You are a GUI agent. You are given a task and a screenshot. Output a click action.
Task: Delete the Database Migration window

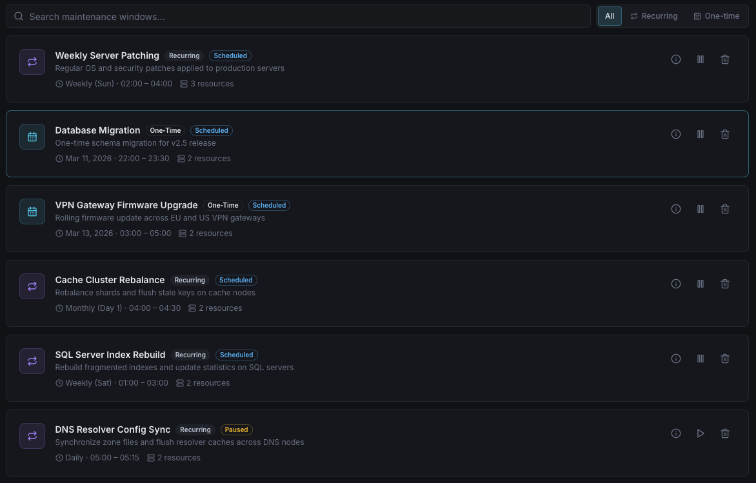tap(725, 134)
